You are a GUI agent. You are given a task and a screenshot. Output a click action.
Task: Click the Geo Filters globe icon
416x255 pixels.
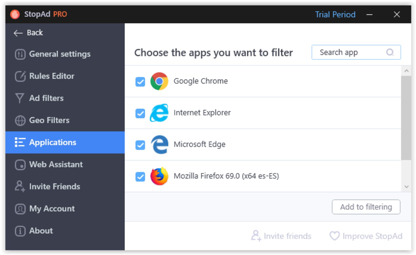[x=20, y=120]
